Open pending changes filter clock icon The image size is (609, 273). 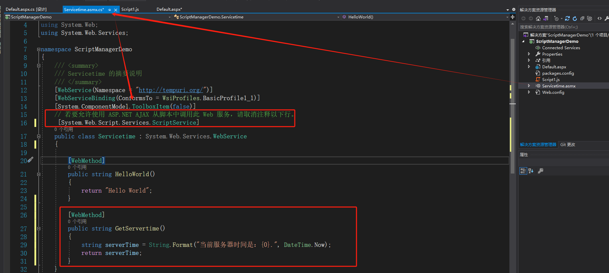pyautogui.click(x=556, y=18)
